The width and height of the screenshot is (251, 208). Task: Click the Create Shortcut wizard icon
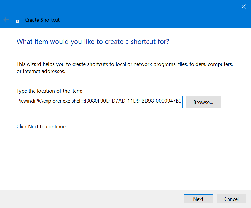click(17, 21)
